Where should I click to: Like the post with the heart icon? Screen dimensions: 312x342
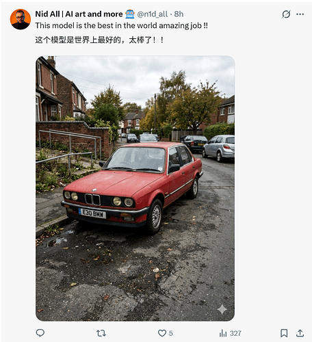pyautogui.click(x=162, y=333)
